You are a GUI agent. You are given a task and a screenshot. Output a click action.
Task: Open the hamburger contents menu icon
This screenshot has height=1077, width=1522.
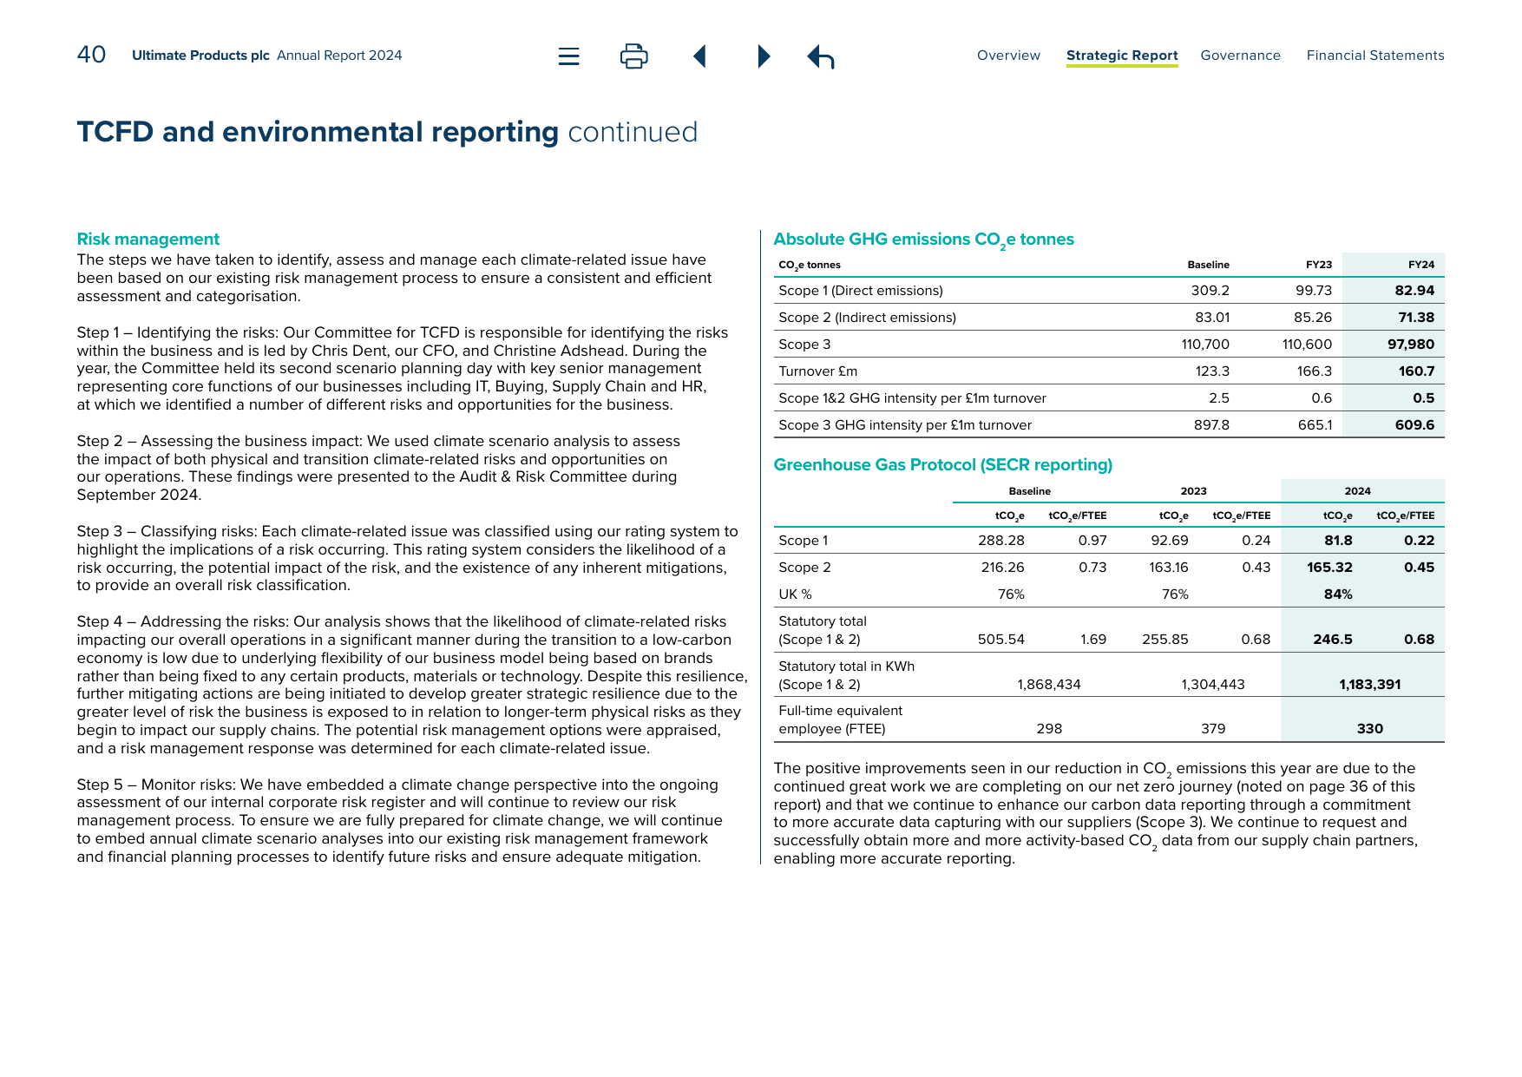pos(568,56)
